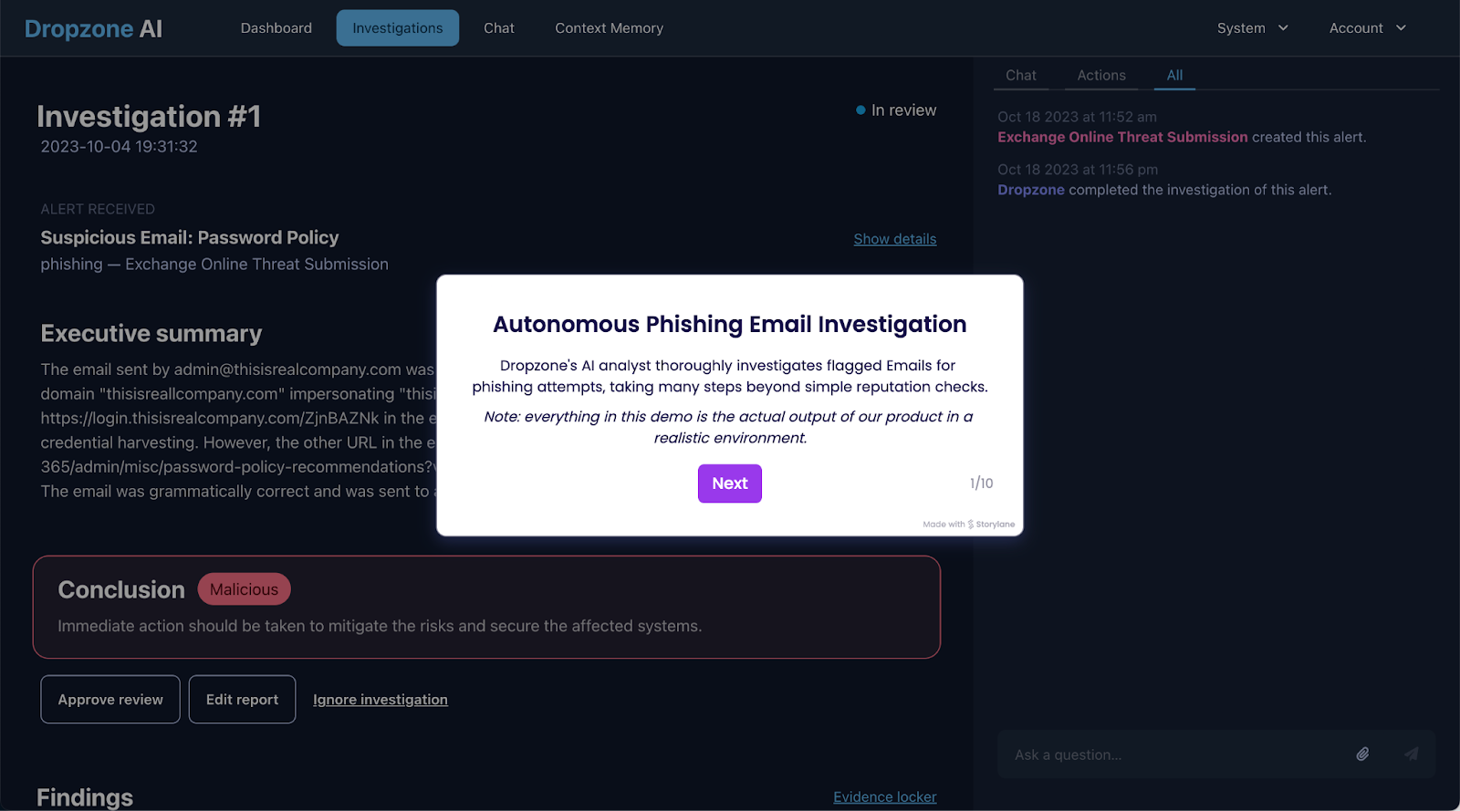Attach a file with paperclip icon
The width and height of the screenshot is (1460, 811).
click(1362, 754)
